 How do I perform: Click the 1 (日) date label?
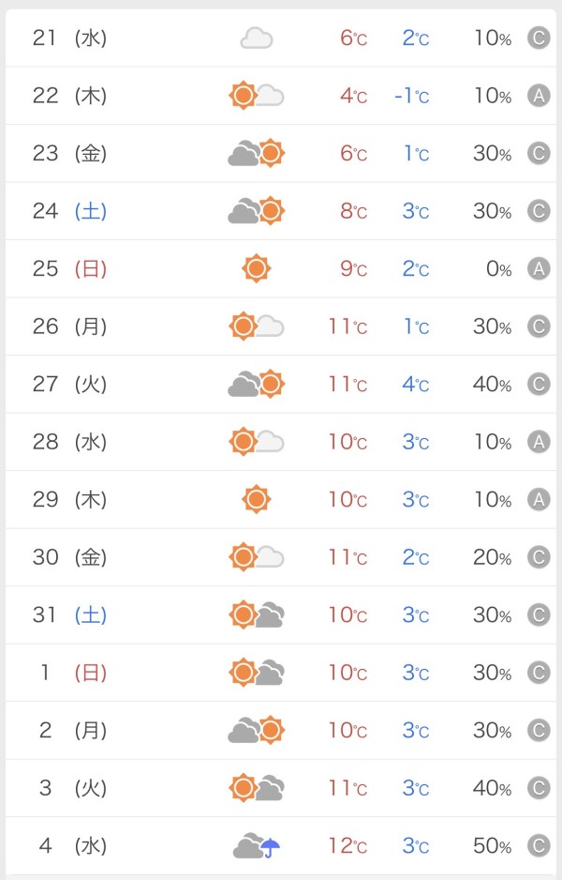coord(70,673)
